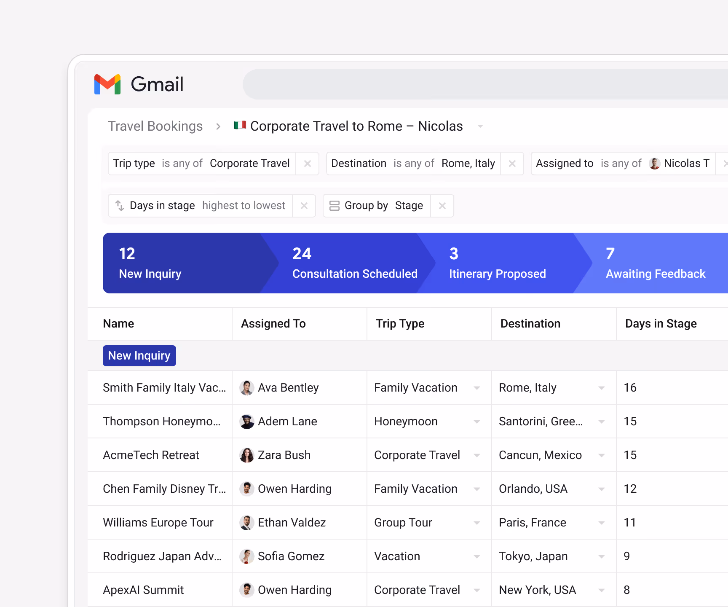The height and width of the screenshot is (607, 728).
Task: Click Adem Lane's avatar
Action: [x=247, y=422]
